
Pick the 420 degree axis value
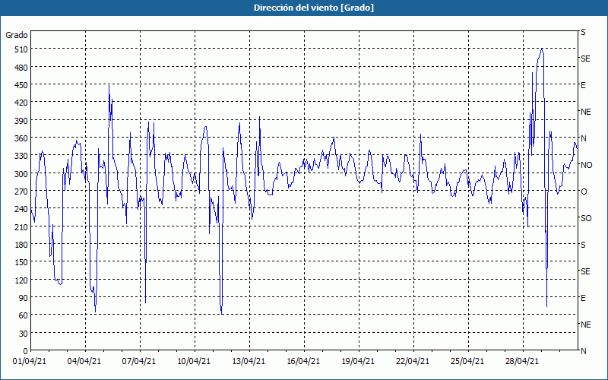pos(21,103)
